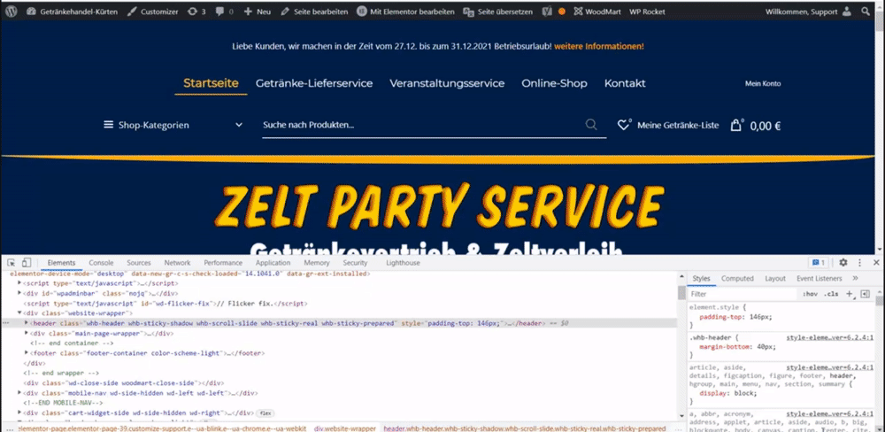The height and width of the screenshot is (432, 885).
Task: Open the WoodMart admin bar menu
Action: click(x=596, y=12)
